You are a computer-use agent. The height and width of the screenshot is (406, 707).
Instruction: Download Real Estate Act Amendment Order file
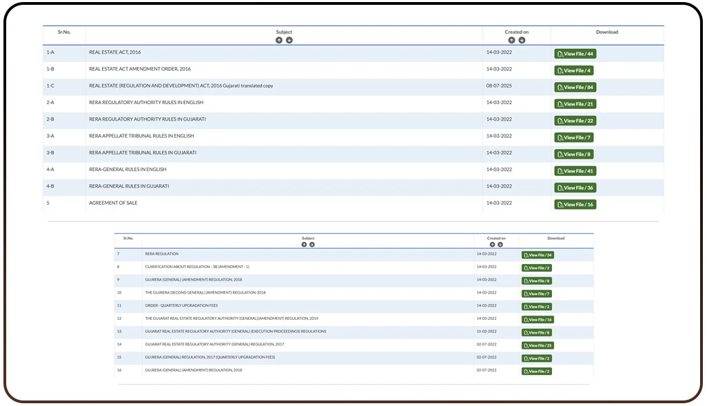[x=575, y=70]
